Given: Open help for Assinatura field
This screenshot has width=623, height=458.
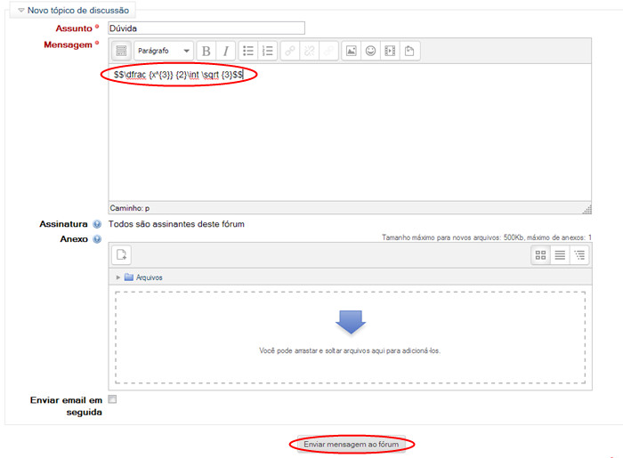Looking at the screenshot, I should pyautogui.click(x=96, y=224).
